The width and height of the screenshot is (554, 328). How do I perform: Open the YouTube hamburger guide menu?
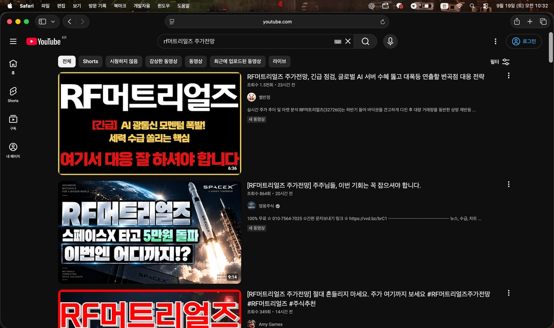[x=13, y=42]
